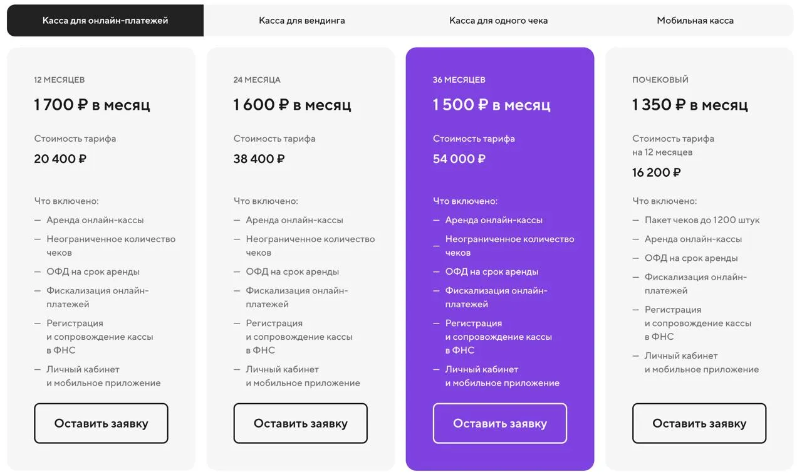The height and width of the screenshot is (474, 802).
Task: Click the "1 350 ₽ в месяц" price
Action: point(690,105)
